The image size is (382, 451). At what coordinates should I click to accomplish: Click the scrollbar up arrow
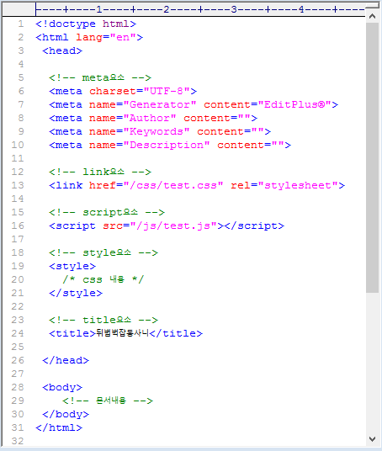372,16
